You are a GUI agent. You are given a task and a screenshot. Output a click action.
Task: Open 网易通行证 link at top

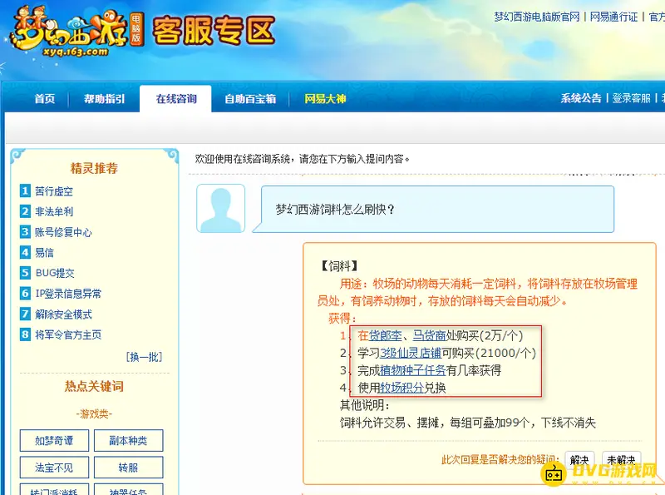click(613, 17)
